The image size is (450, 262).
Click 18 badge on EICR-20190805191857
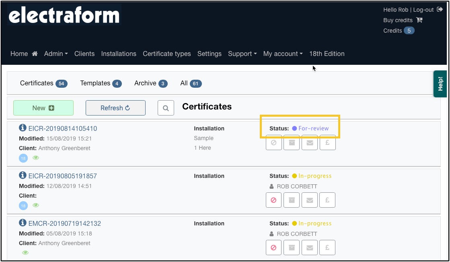(x=23, y=206)
